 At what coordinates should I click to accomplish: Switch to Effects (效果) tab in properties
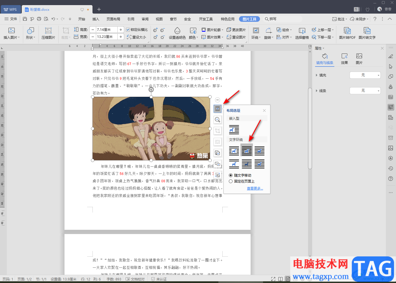tap(345, 59)
